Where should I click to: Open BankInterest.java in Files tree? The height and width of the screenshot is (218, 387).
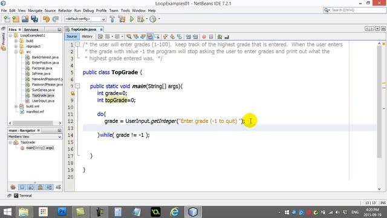click(45, 57)
